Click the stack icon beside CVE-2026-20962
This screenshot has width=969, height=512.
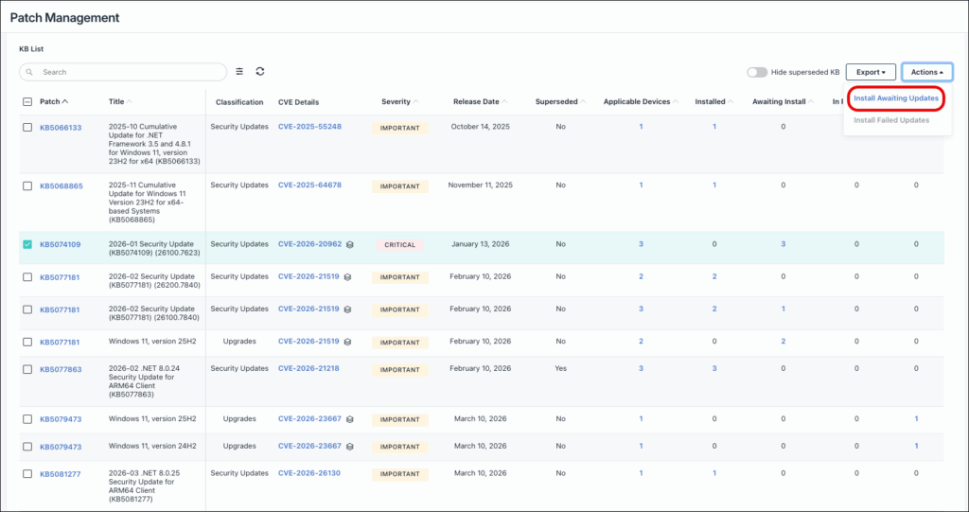pos(348,244)
